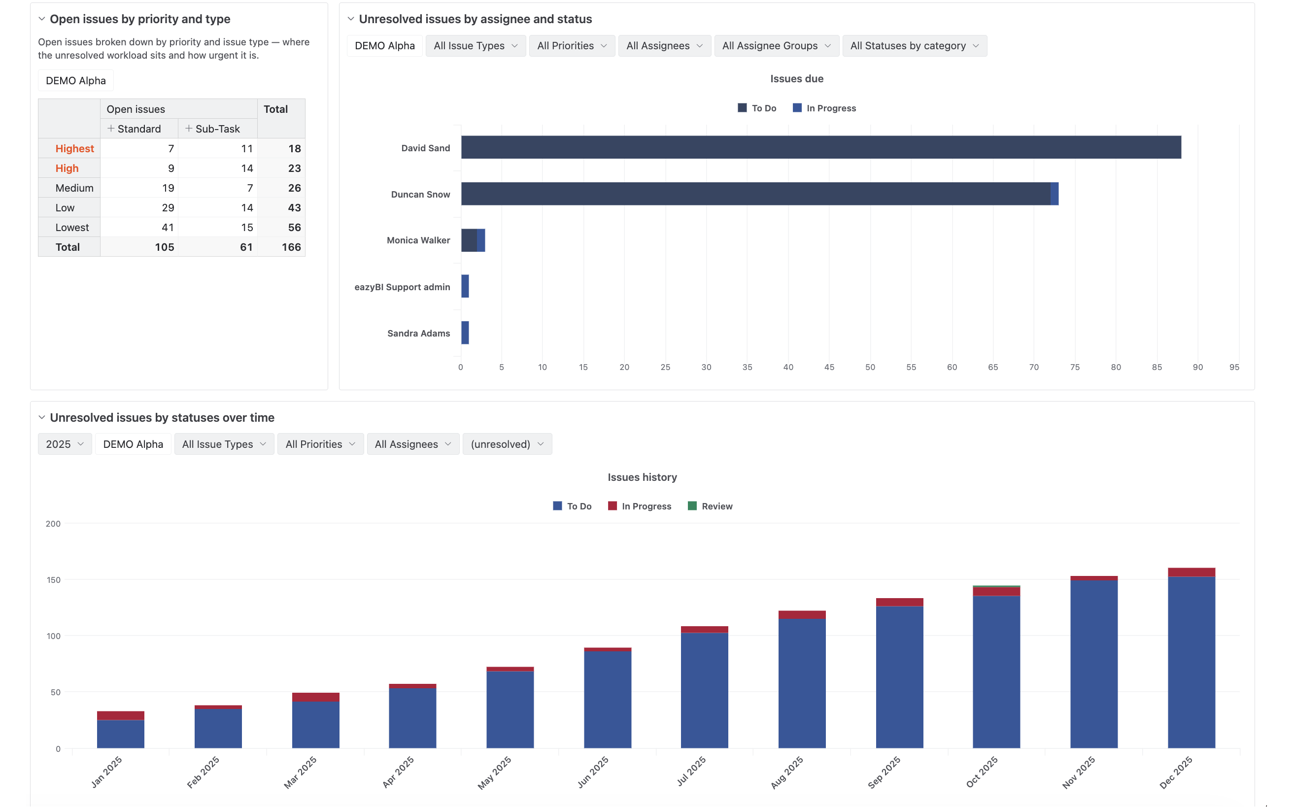1293x808 pixels.
Task: Click the Jul 2025 axis label
Action: click(691, 771)
